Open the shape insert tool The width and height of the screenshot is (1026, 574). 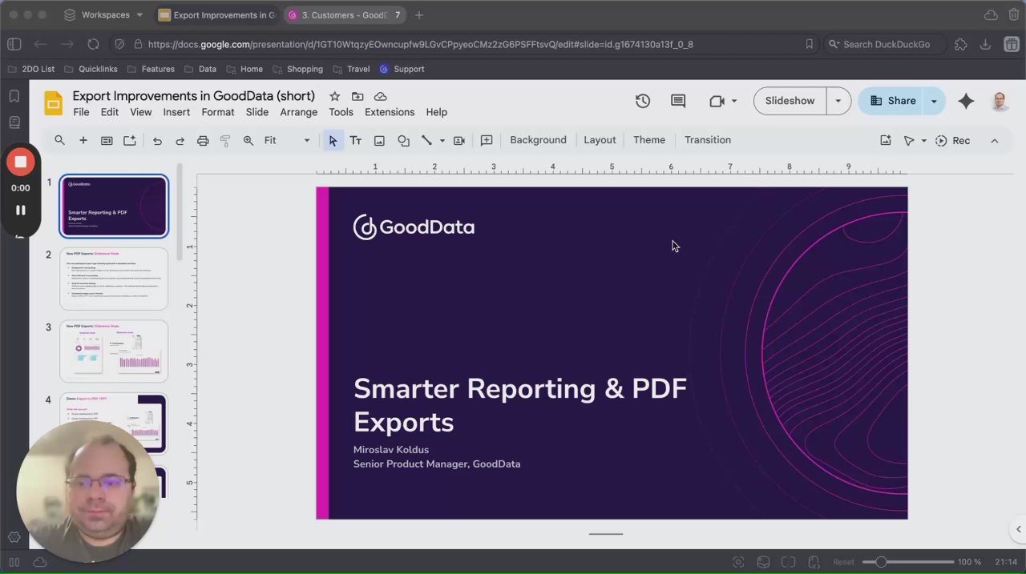click(403, 140)
